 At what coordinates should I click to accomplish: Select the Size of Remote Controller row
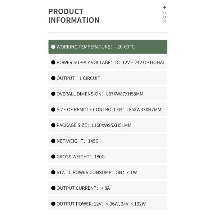click(x=108, y=109)
